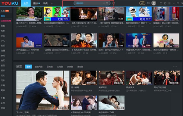Click the YOUKU logo
The image size is (183, 116).
tap(10, 3)
